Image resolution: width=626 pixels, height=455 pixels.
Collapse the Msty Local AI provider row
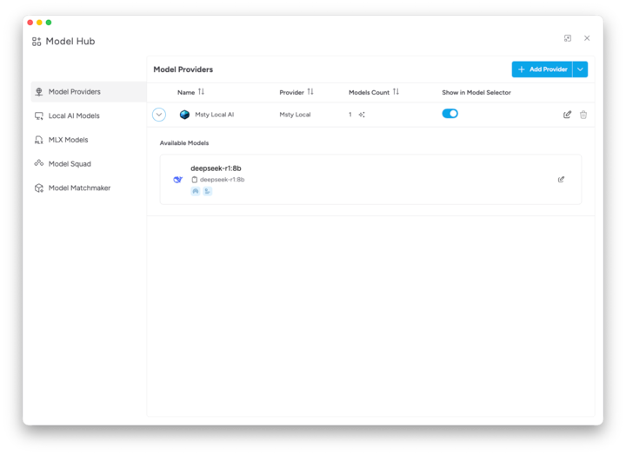point(159,115)
